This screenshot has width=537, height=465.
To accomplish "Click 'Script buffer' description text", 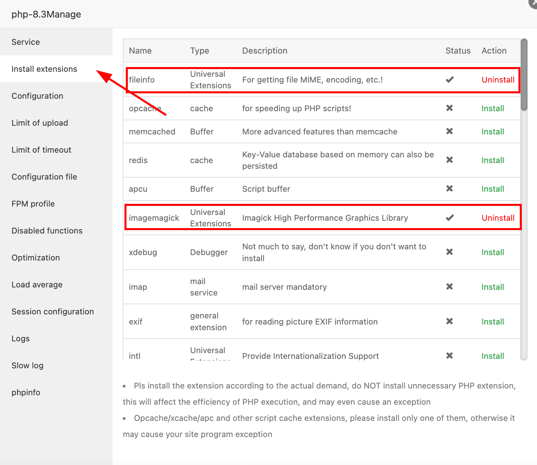I will pyautogui.click(x=266, y=189).
